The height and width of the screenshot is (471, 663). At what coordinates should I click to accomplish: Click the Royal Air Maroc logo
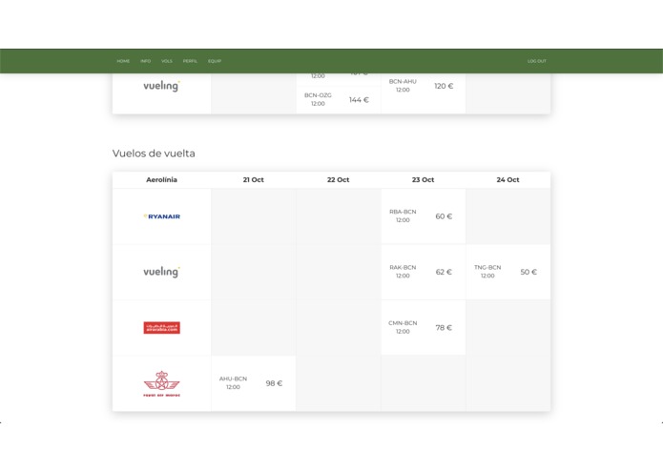(161, 383)
